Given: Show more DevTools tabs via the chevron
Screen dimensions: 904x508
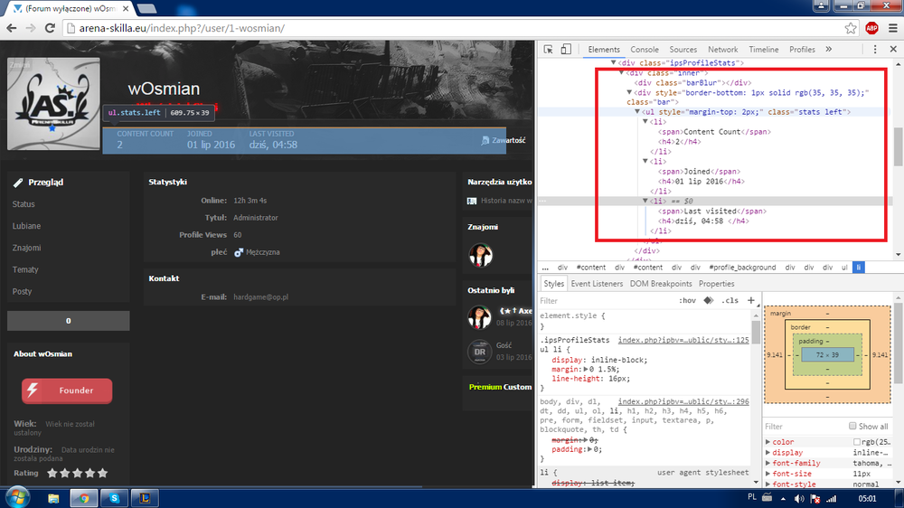Looking at the screenshot, I should 825,50.
